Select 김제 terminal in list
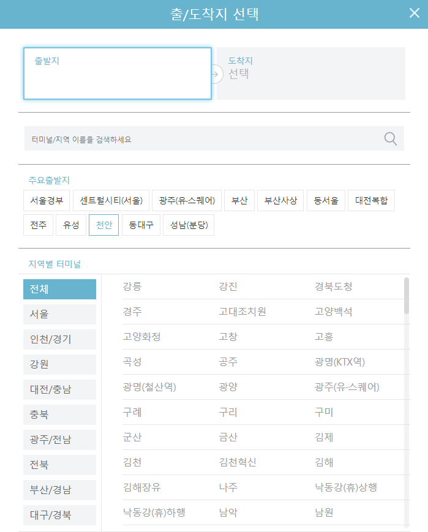Viewport: 428px width, 532px height. click(324, 437)
